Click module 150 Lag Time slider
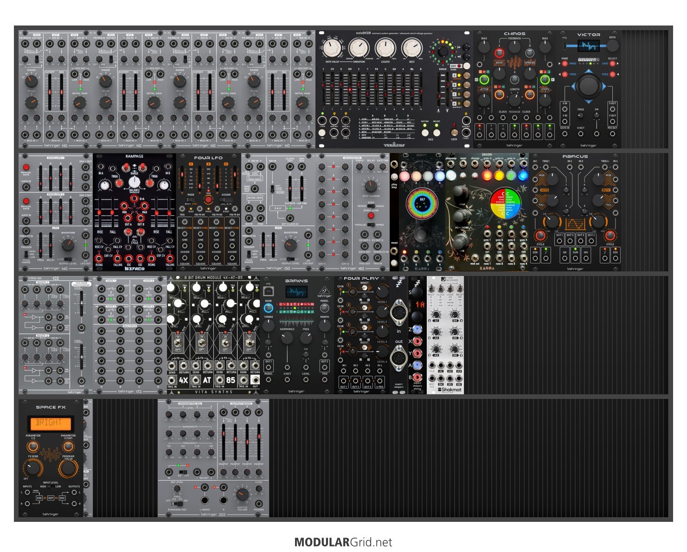This screenshot has width=687, height=552. 302,188
